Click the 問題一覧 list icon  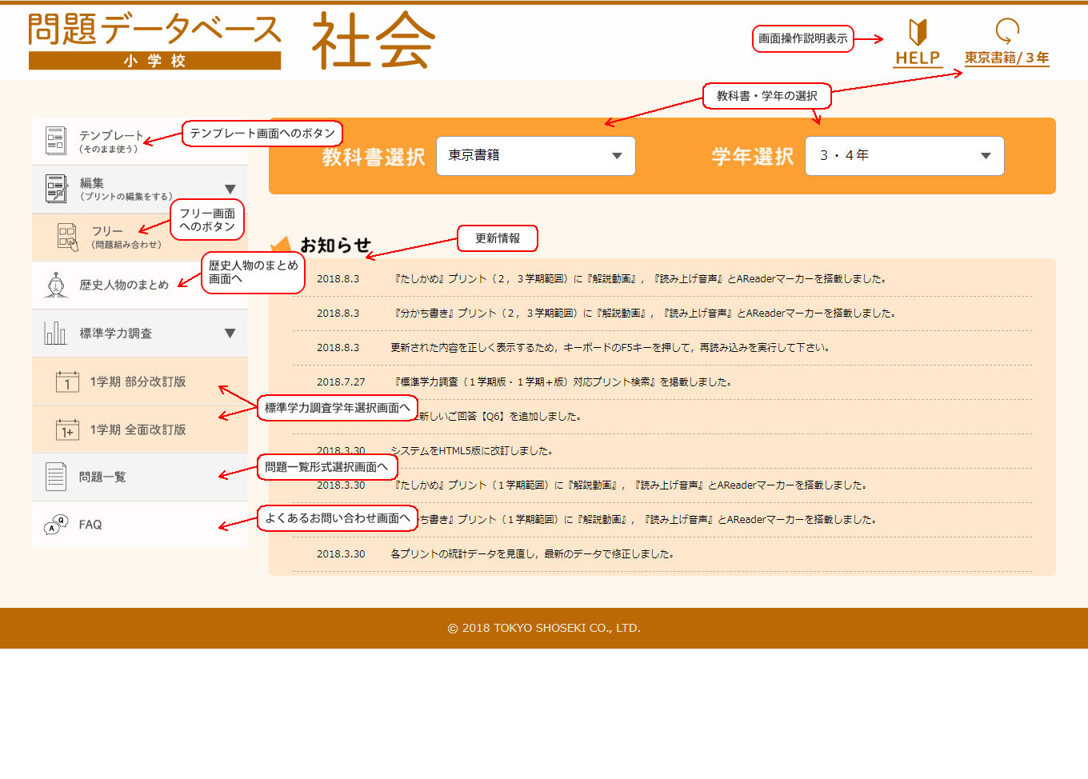point(56,477)
